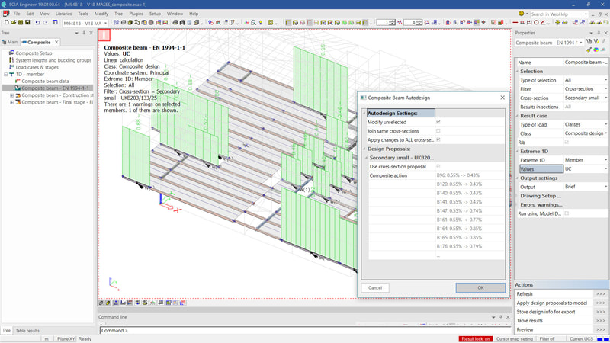The width and height of the screenshot is (610, 343).
Task: Click the Undo arrow icon
Action: [x=37, y=23]
